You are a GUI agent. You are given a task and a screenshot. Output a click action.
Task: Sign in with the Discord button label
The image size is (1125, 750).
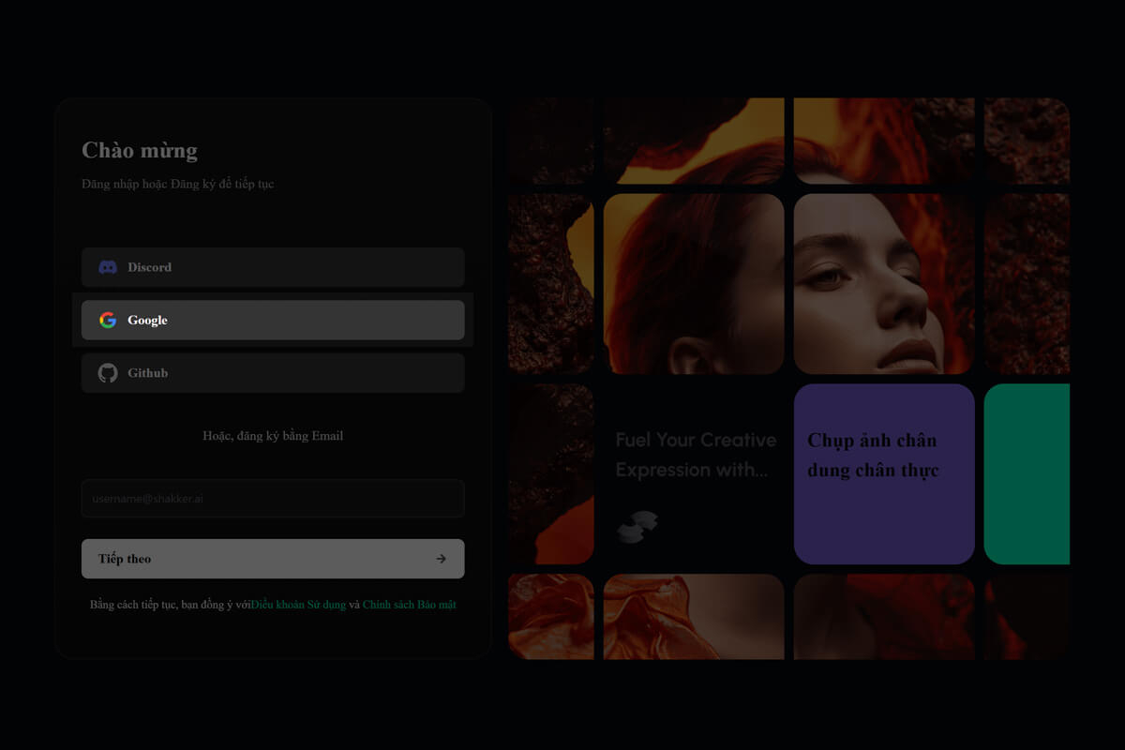tap(150, 267)
